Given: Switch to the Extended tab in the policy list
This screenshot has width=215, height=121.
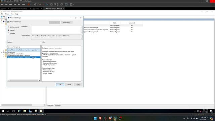Looking at the screenshot, I should (x=50, y=105).
